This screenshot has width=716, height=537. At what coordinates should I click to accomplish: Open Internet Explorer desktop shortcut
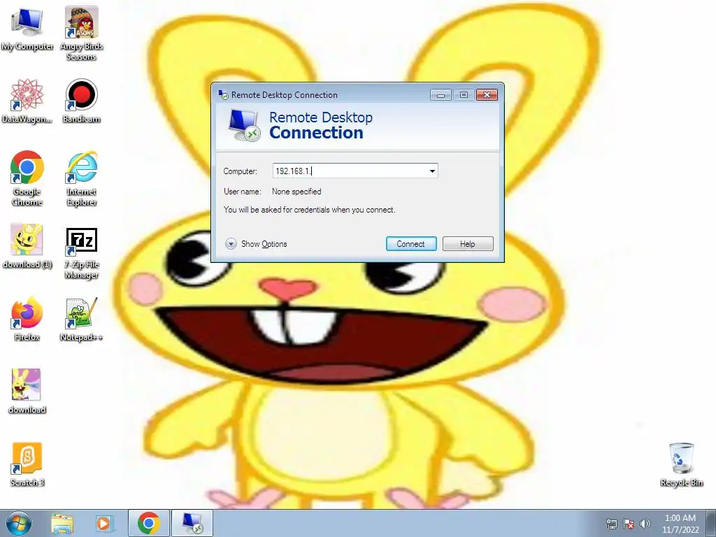(x=81, y=178)
